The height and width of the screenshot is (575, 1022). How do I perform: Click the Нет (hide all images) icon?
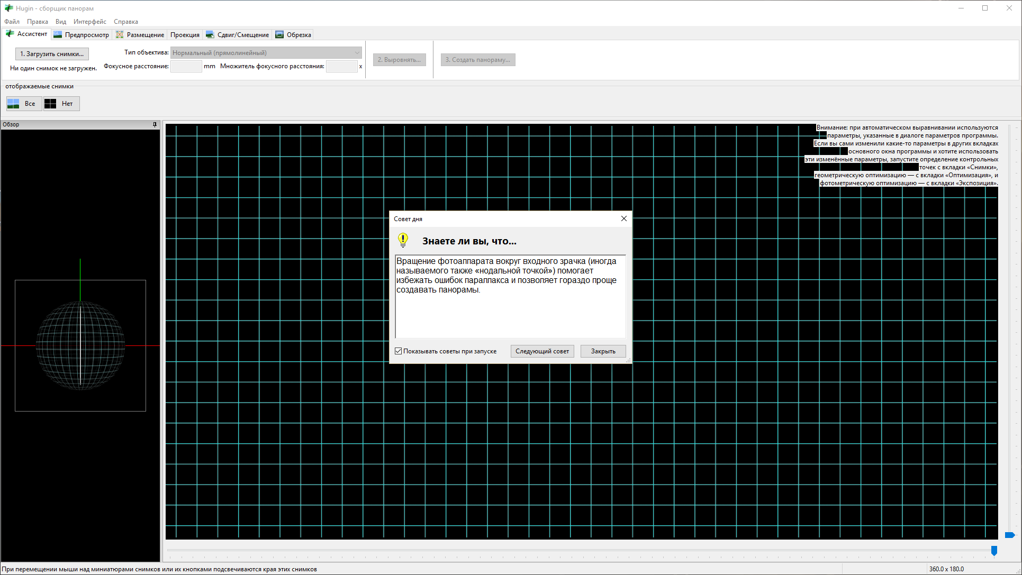tap(50, 104)
